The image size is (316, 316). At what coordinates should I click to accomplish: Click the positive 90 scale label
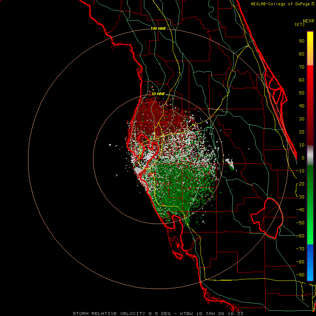point(302,41)
